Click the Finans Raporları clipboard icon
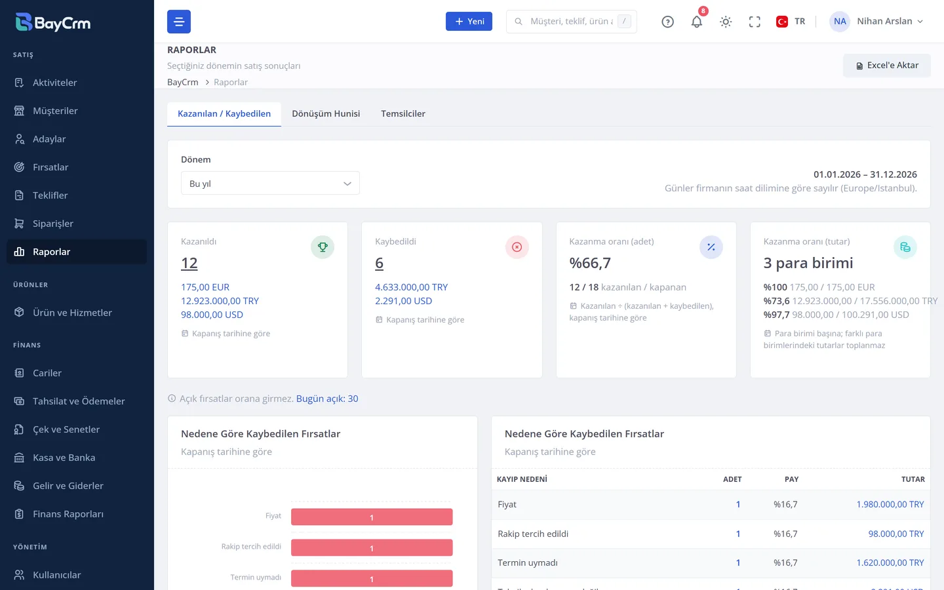Viewport: 944px width, 590px height. [x=20, y=514]
